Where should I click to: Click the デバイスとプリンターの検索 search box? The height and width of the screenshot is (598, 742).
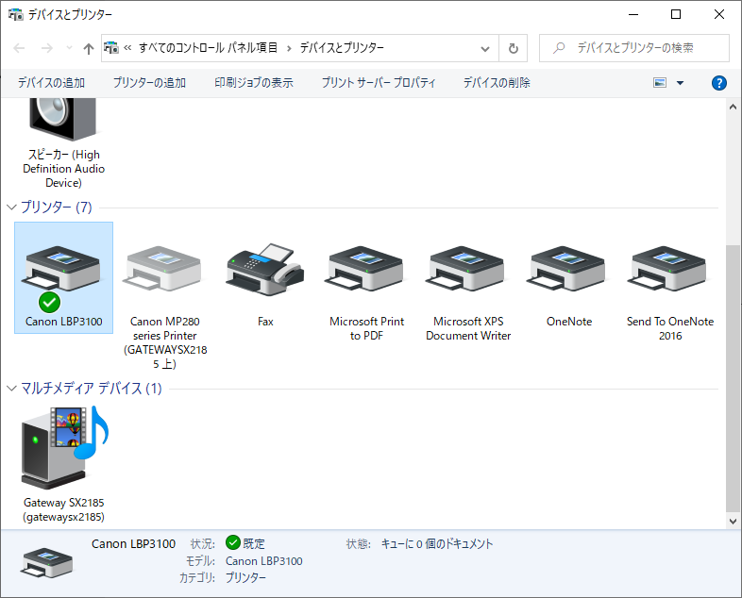click(634, 48)
